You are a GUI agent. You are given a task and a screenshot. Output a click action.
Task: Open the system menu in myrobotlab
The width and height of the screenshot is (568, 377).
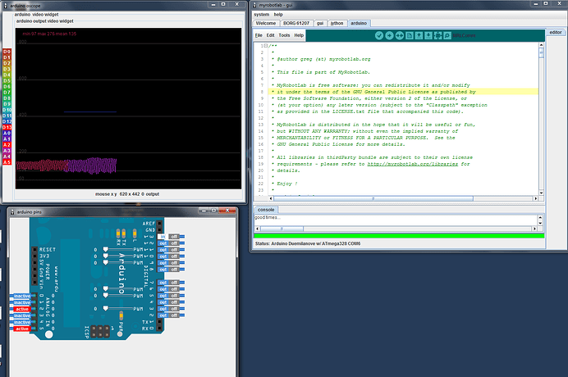point(262,15)
